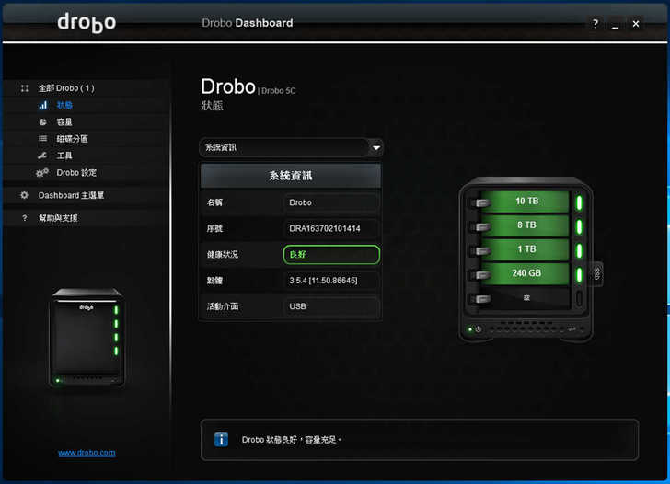Click the Drobo 5C model label
Viewport: 670px width, 484px height.
(278, 91)
